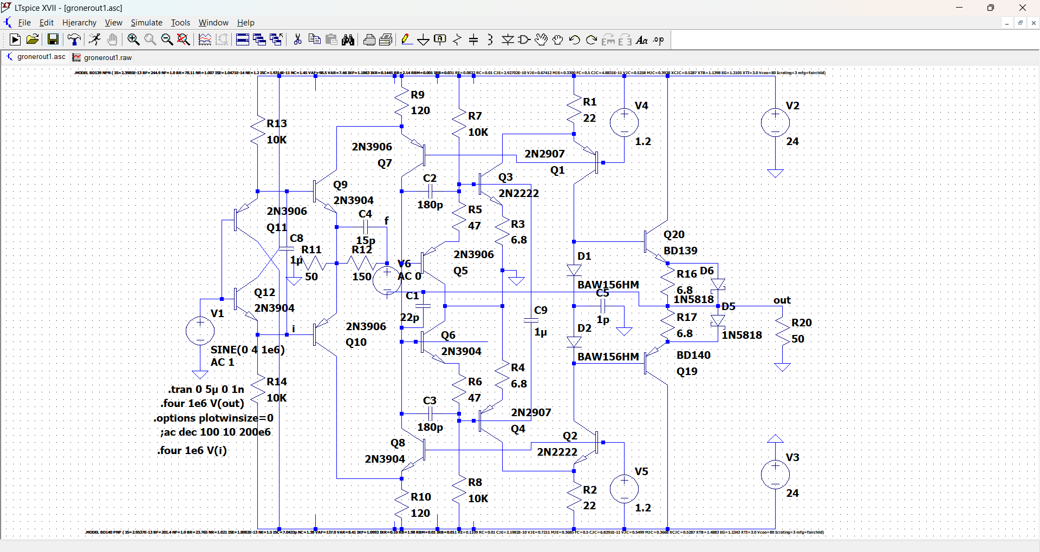The width and height of the screenshot is (1040, 552).
Task: Select the Capacitor placement tool
Action: [x=474, y=40]
